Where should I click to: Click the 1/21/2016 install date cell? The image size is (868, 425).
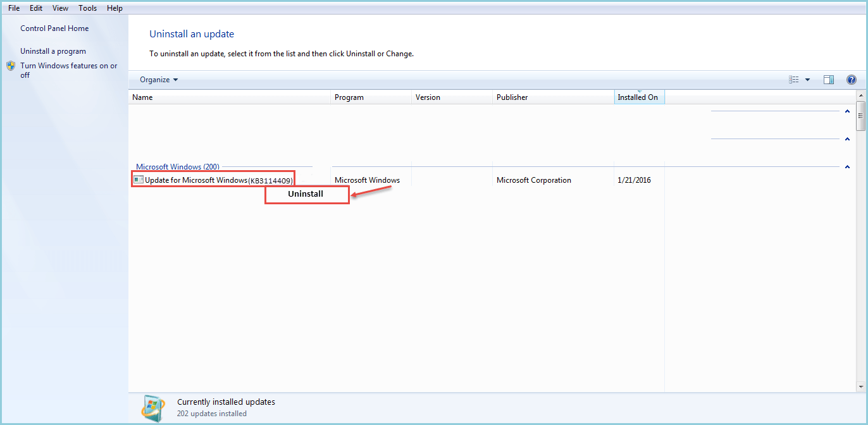[x=634, y=180]
